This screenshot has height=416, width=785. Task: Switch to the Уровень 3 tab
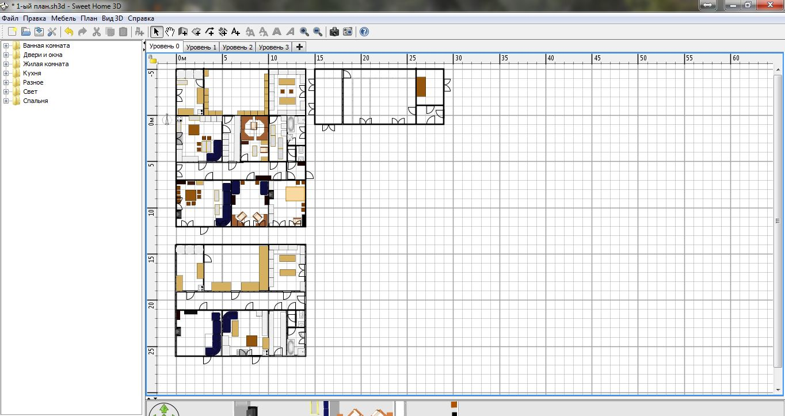pos(274,47)
